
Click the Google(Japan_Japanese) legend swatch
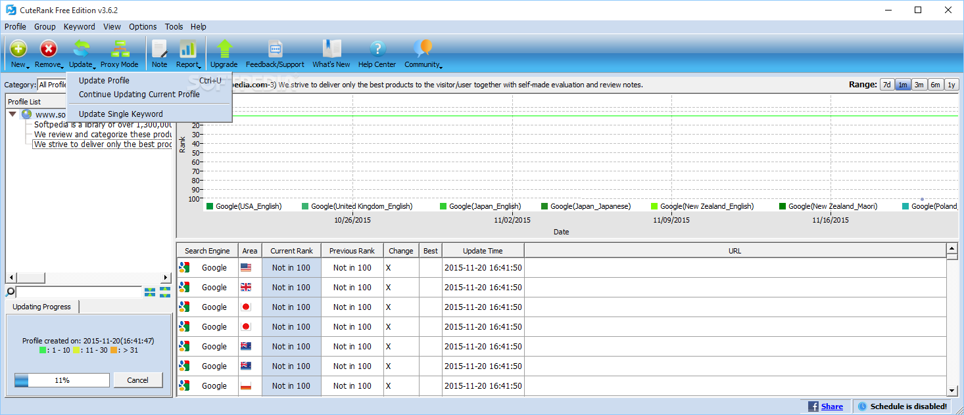coord(544,206)
